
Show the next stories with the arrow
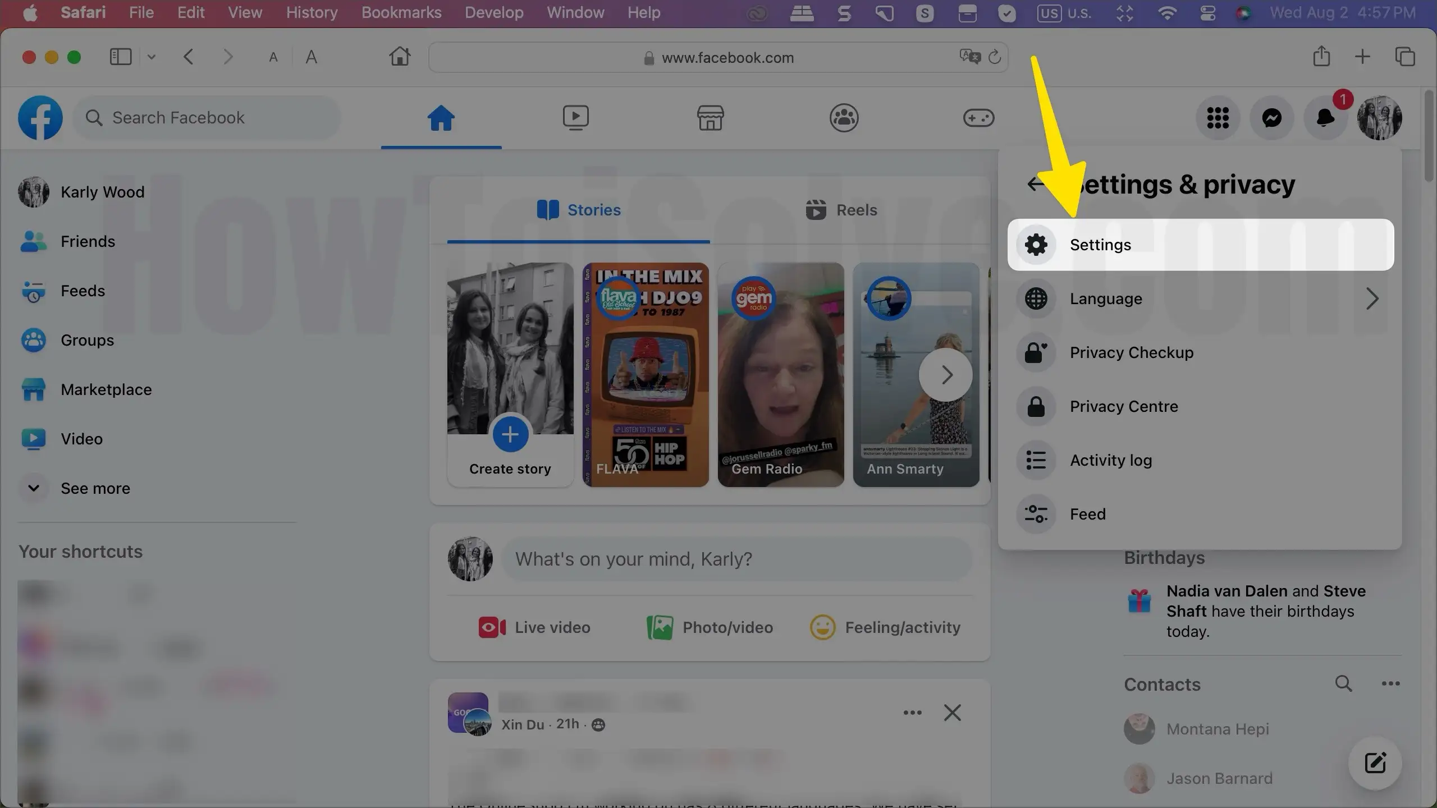pyautogui.click(x=946, y=375)
